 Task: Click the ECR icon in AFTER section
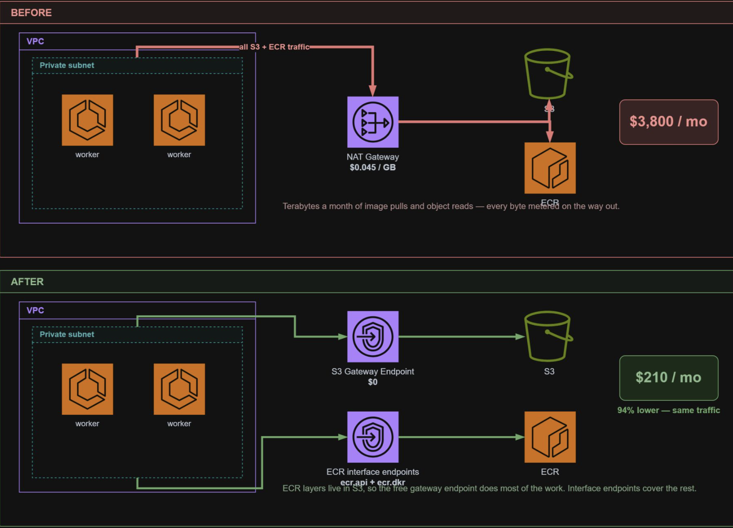[x=550, y=437]
